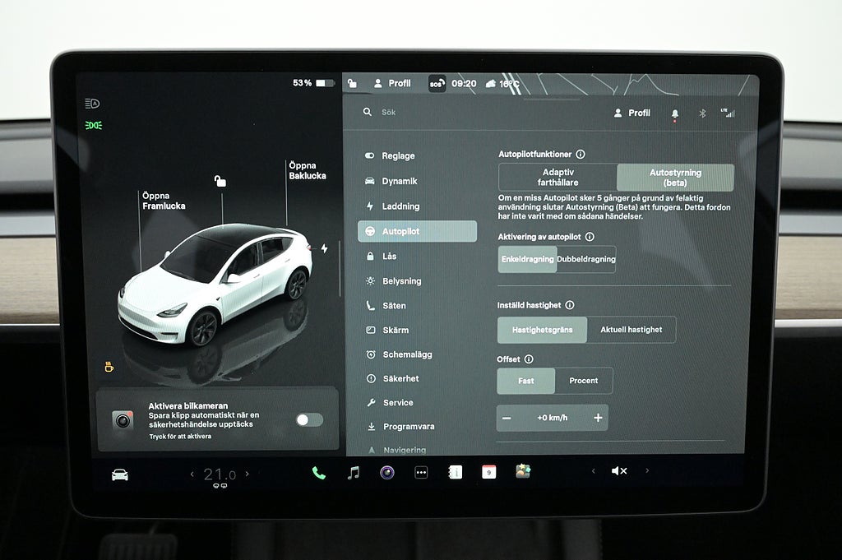Open the Laddning settings menu
This screenshot has height=560, width=842.
400,206
